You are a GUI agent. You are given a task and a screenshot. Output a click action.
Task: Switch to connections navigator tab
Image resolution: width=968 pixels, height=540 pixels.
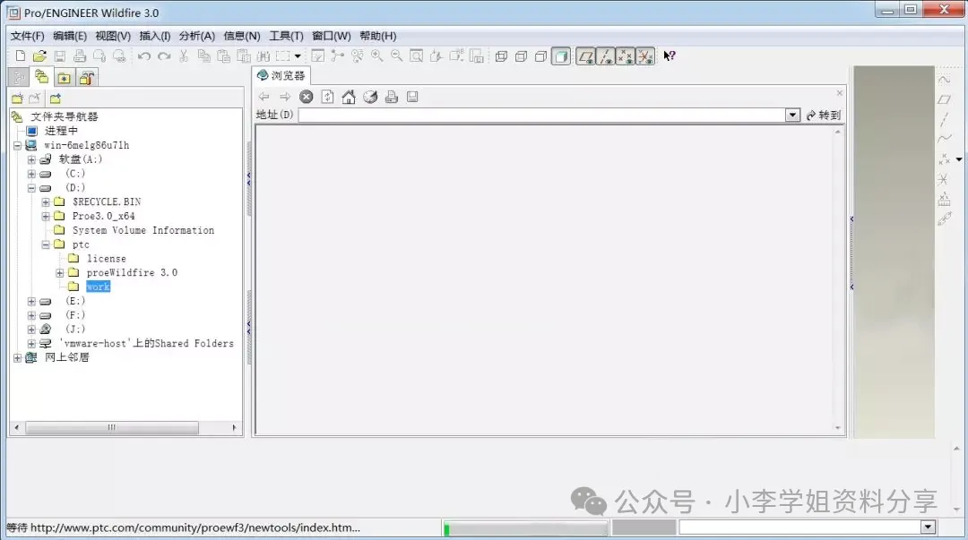[86, 78]
